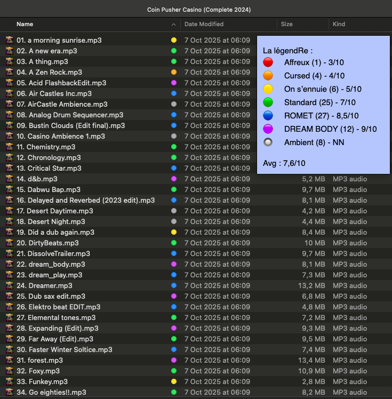Viewport: 392px width, 399px height.
Task: Click the icon of 10. Casino Ambience 1.mp3
Action: [x=10, y=137]
